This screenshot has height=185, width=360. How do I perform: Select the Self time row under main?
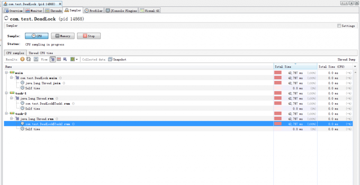(178, 88)
